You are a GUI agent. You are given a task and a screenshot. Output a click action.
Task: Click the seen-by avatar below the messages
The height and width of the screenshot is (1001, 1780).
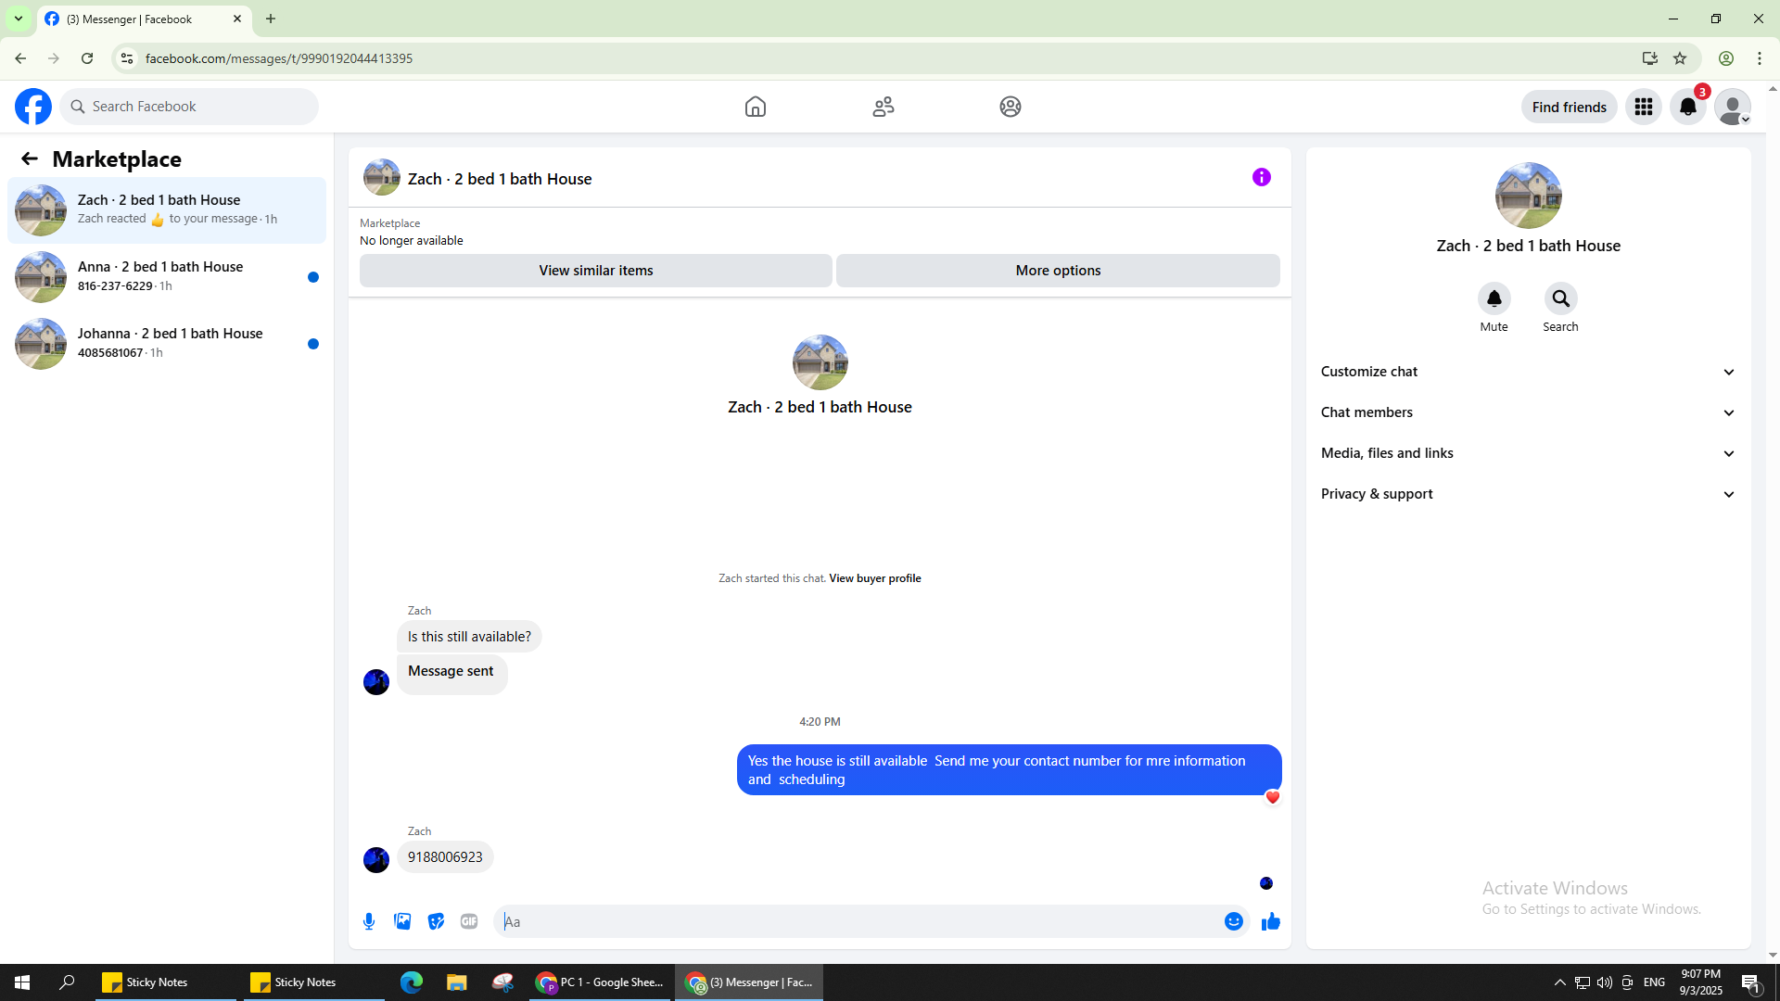1266,883
